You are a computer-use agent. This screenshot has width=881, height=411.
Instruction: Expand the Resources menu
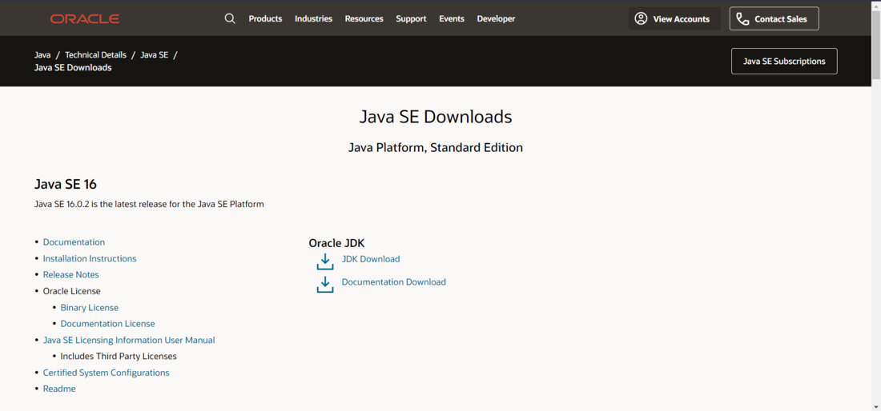pos(364,18)
